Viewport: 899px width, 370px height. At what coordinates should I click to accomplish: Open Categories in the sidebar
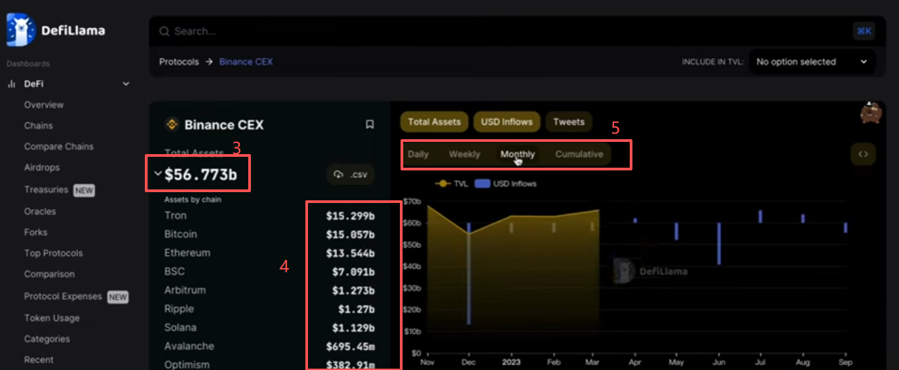pyautogui.click(x=47, y=339)
